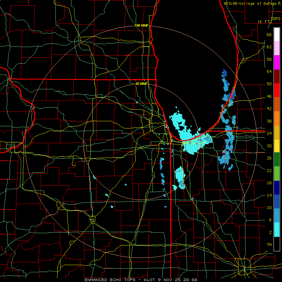Click the '[K FT]' units label
282x282 pixels.
tap(265, 22)
